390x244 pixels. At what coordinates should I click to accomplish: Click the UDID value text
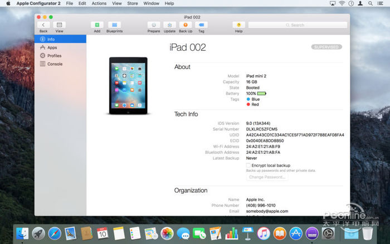[x=295, y=135]
